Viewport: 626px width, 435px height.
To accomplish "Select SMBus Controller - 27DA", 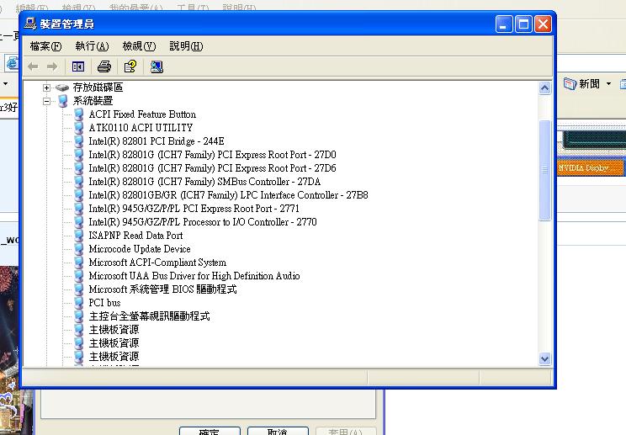I will coord(204,182).
